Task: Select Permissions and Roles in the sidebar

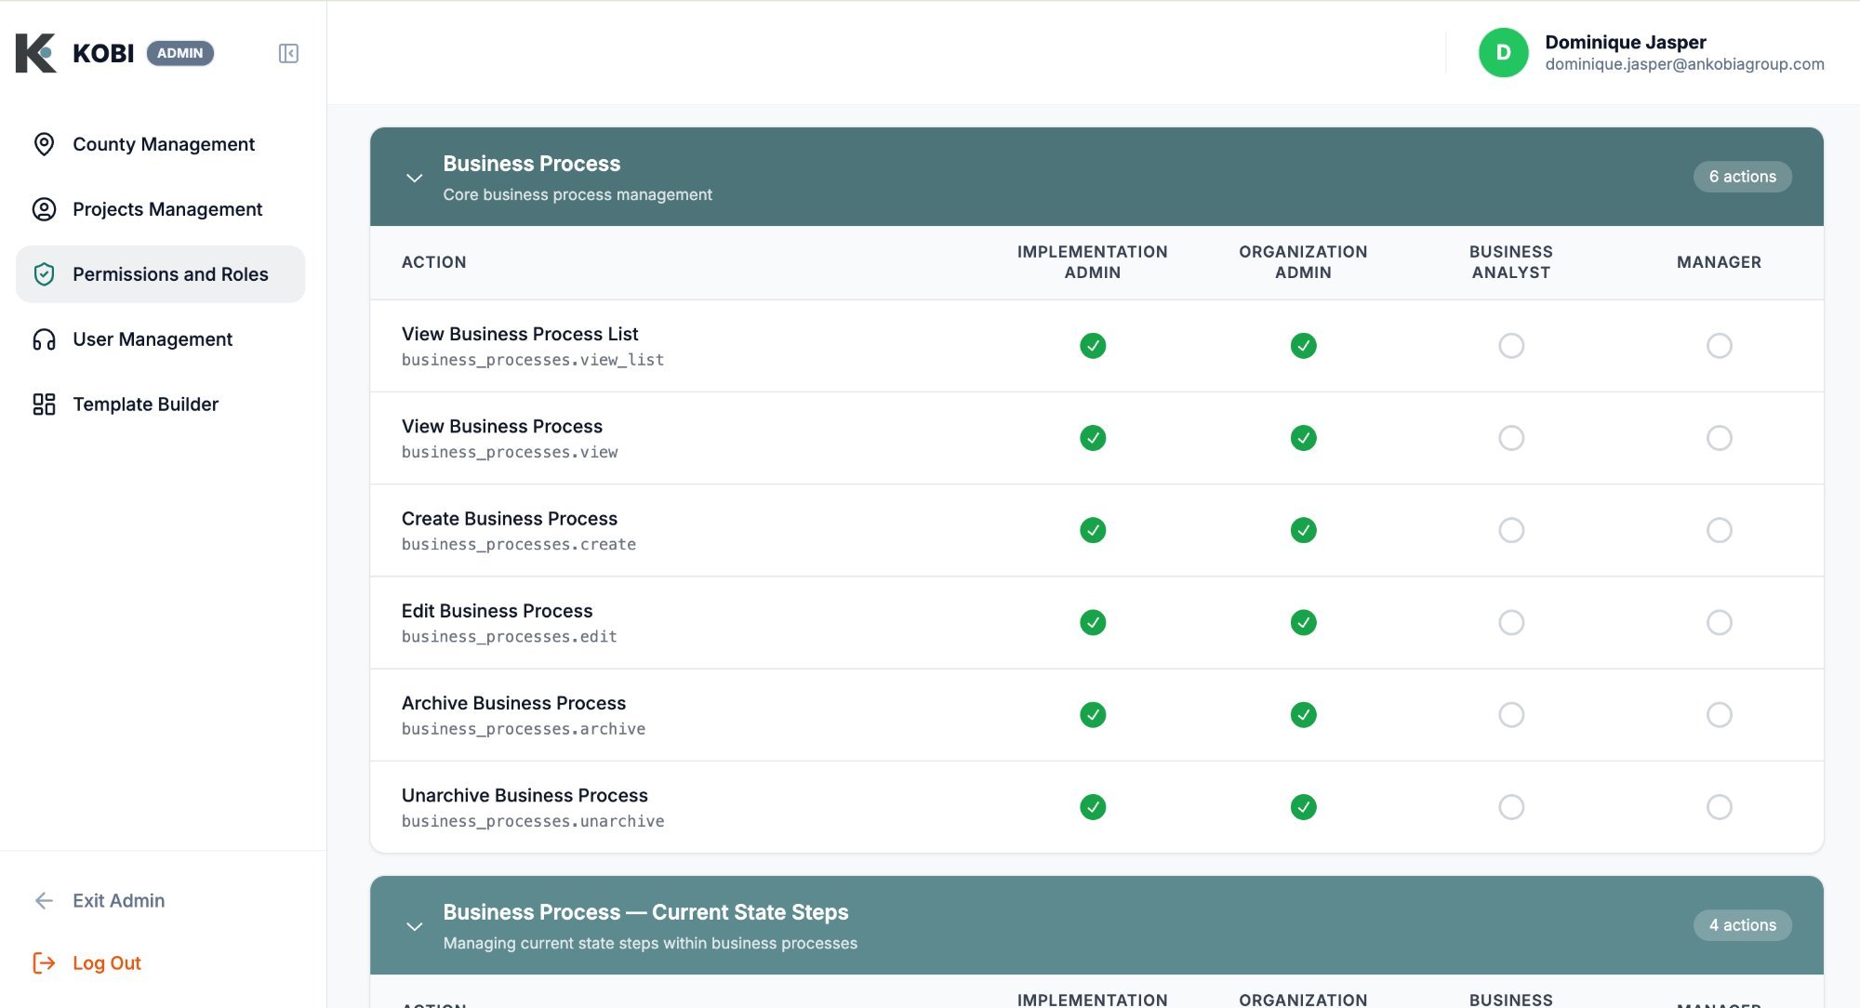Action: (x=170, y=273)
